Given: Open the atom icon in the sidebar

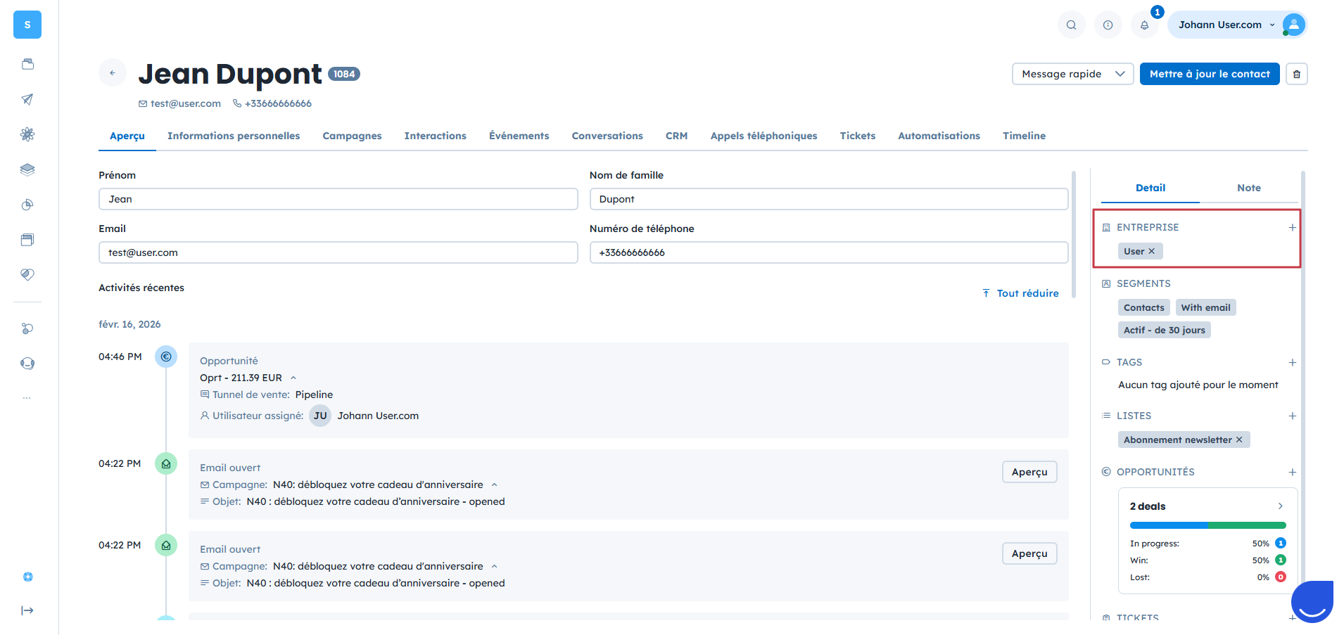Looking at the screenshot, I should click(27, 134).
